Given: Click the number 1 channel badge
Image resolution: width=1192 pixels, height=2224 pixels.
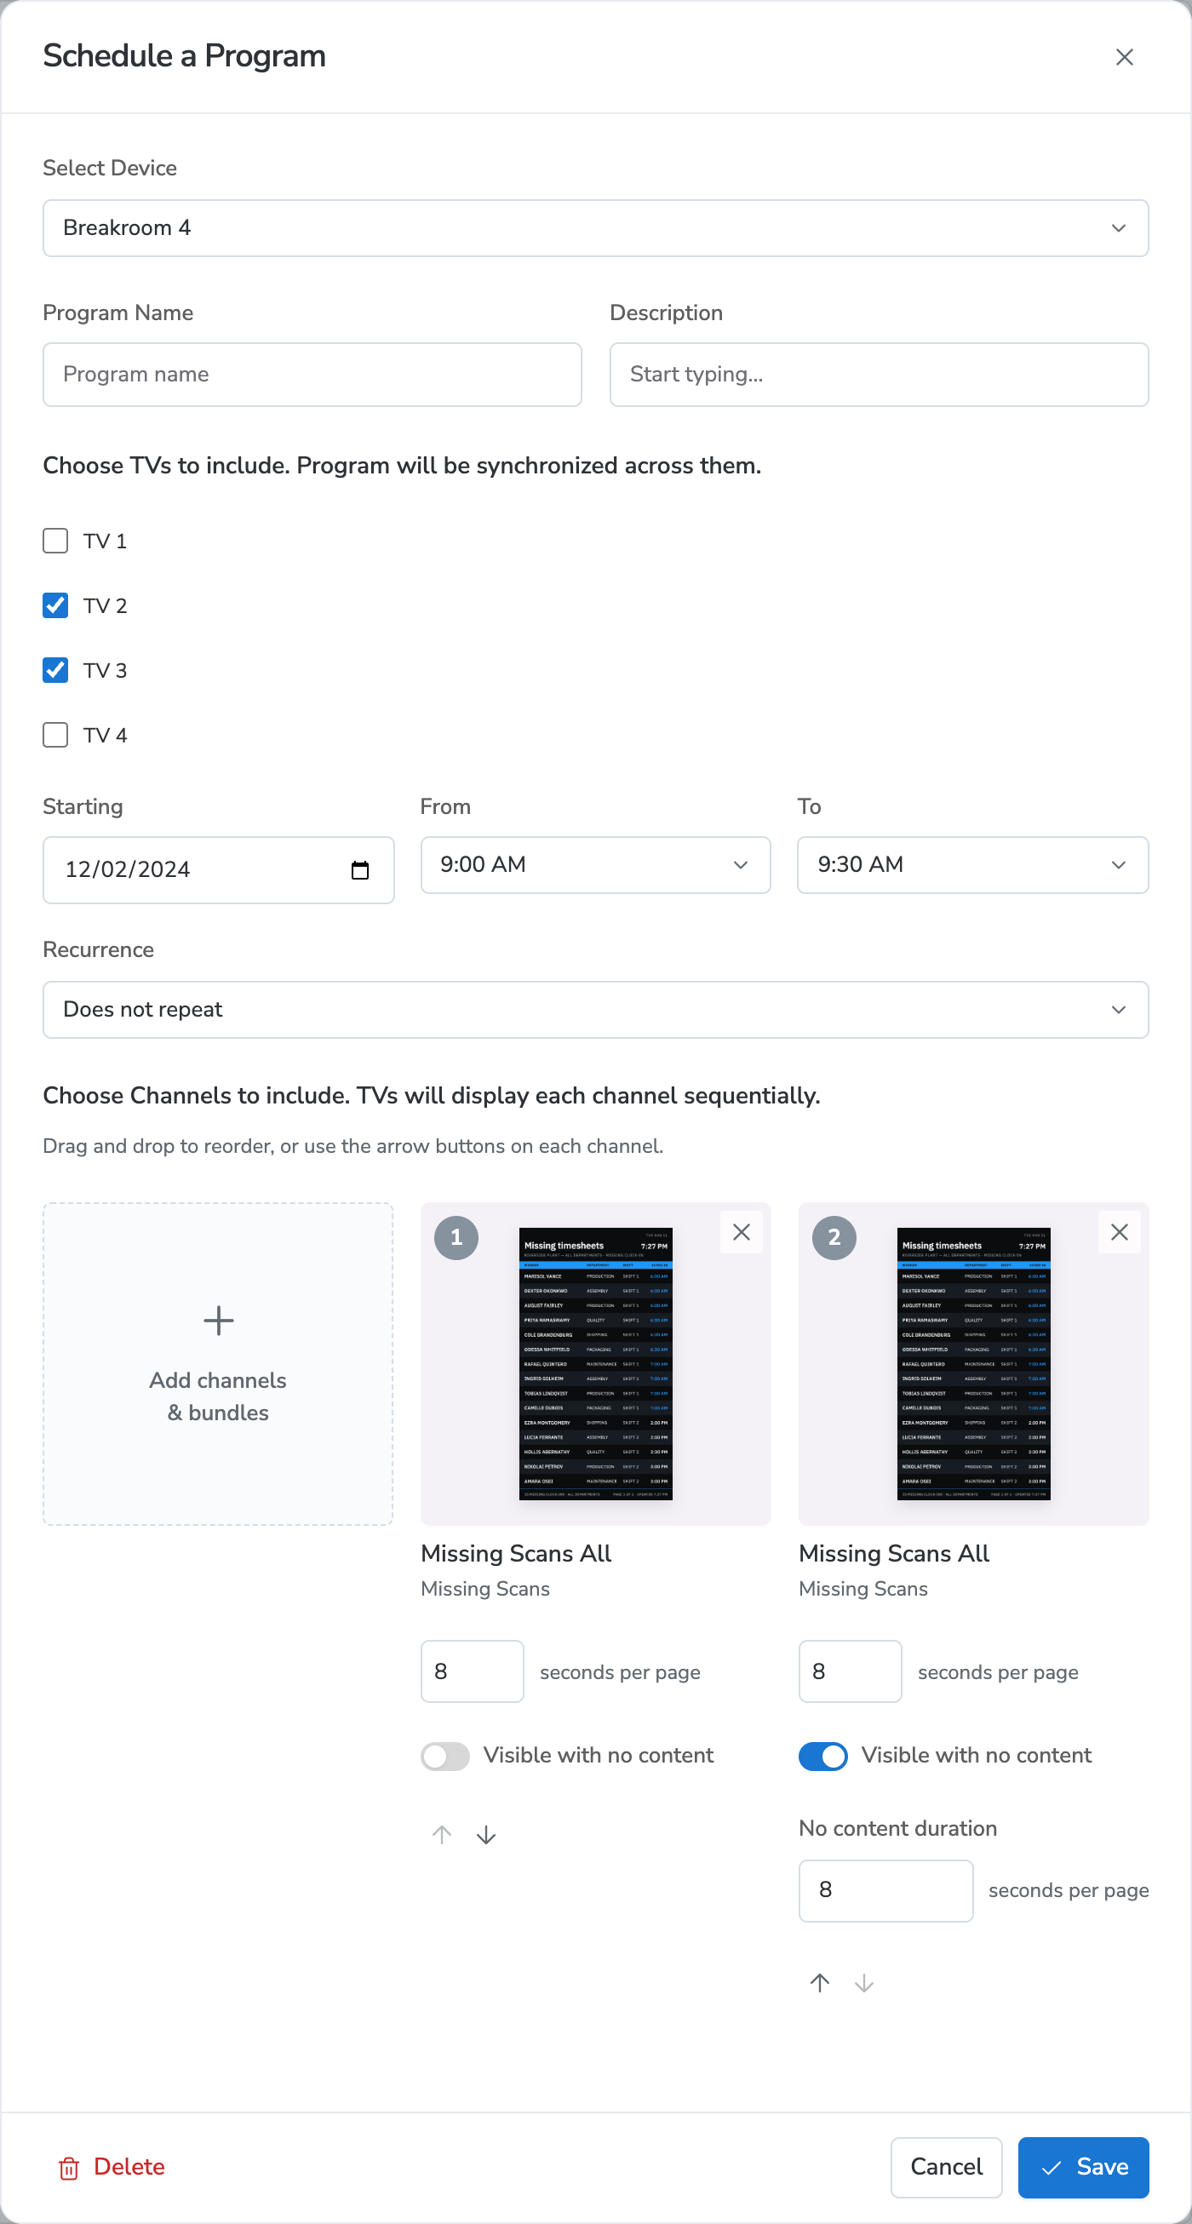Looking at the screenshot, I should 456,1238.
